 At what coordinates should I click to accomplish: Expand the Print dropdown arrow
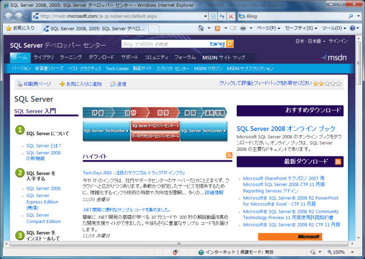coord(251,28)
